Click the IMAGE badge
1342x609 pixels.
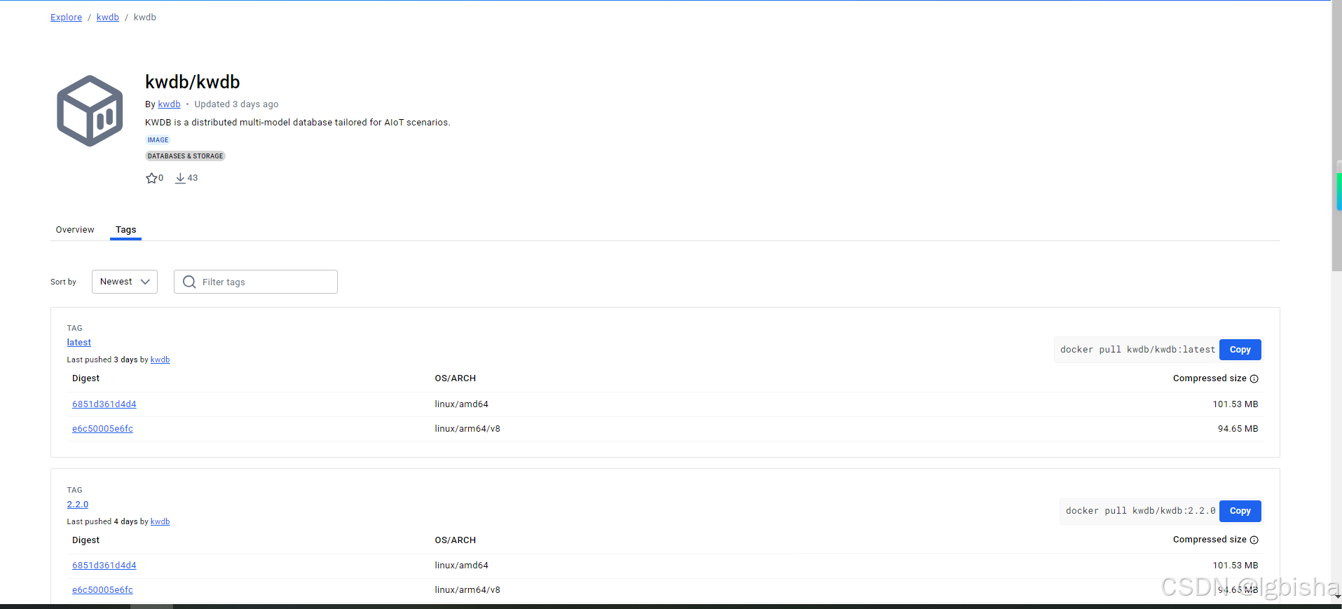click(158, 140)
